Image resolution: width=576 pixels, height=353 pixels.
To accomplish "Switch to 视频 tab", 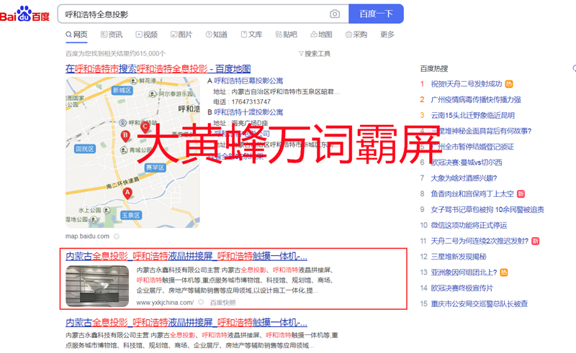I will click(x=147, y=35).
